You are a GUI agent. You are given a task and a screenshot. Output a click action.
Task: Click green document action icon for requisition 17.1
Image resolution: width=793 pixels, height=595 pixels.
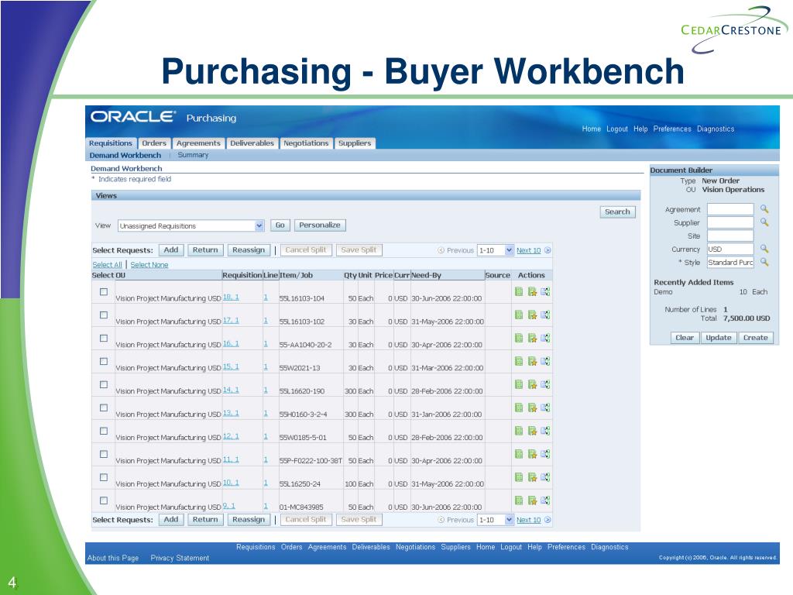coord(518,315)
